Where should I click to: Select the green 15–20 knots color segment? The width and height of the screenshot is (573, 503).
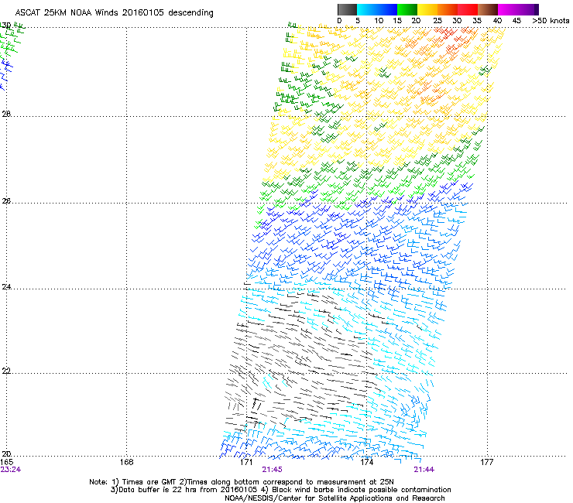click(407, 9)
